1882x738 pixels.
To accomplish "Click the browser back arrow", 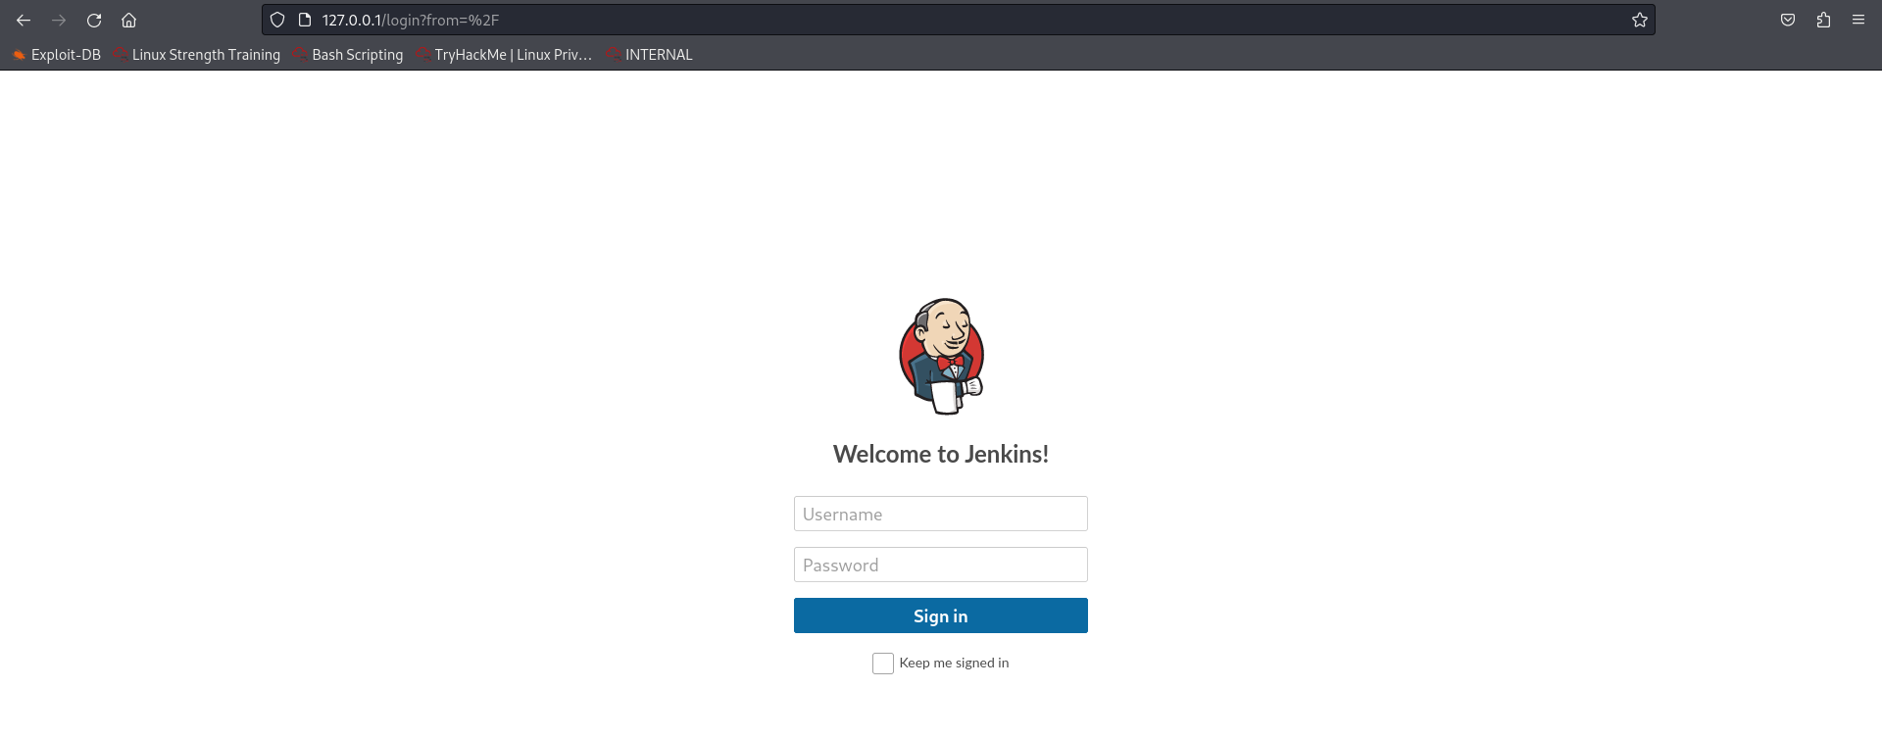I will [24, 20].
